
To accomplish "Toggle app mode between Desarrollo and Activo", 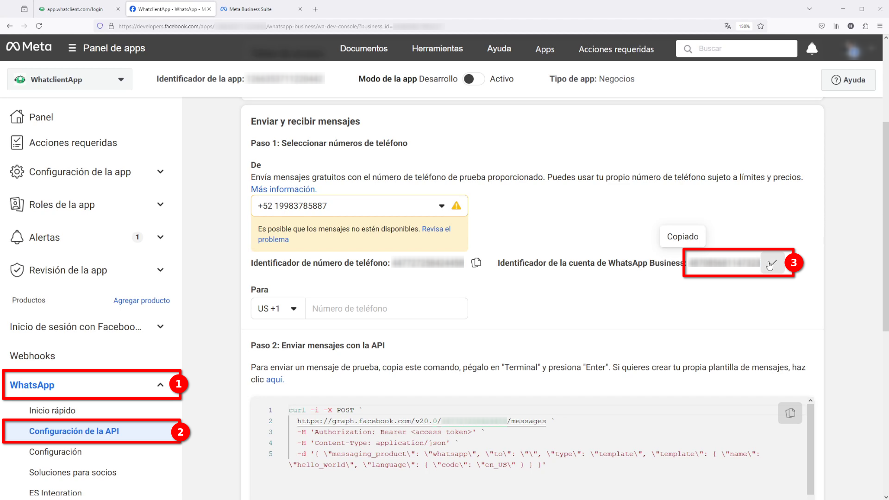I will tap(473, 79).
